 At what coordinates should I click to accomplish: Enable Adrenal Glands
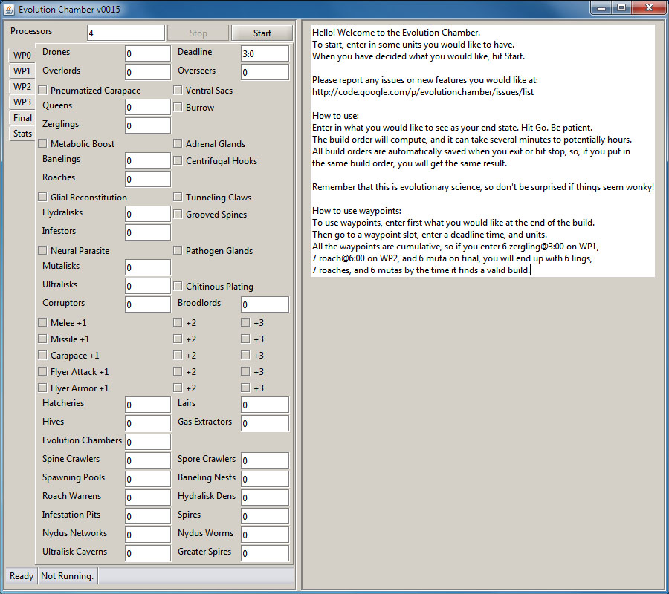(x=178, y=143)
